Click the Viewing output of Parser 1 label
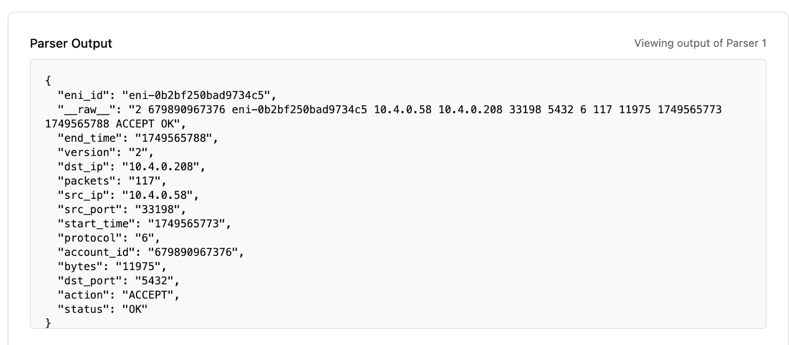This screenshot has width=789, height=345. point(700,43)
